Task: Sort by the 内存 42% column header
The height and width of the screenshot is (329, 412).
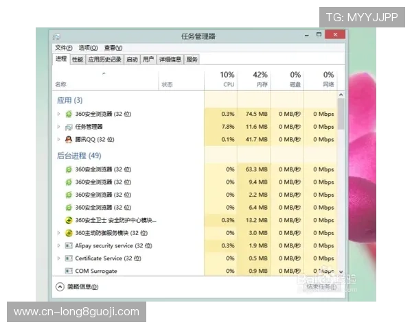Action: (254, 80)
